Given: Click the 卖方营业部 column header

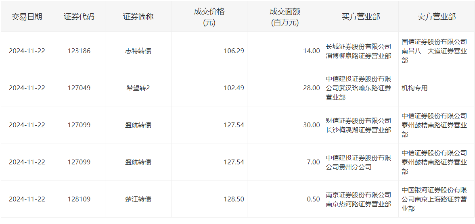Looking at the screenshot, I should pos(436,17).
